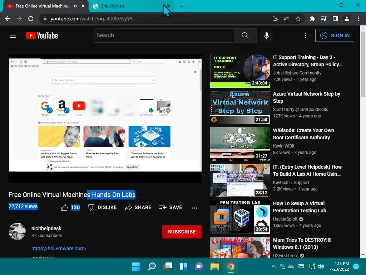This screenshot has height=275, width=366.
Task: Open Mum Tries To DESTROY Windows 8.1 video
Action: [x=302, y=243]
